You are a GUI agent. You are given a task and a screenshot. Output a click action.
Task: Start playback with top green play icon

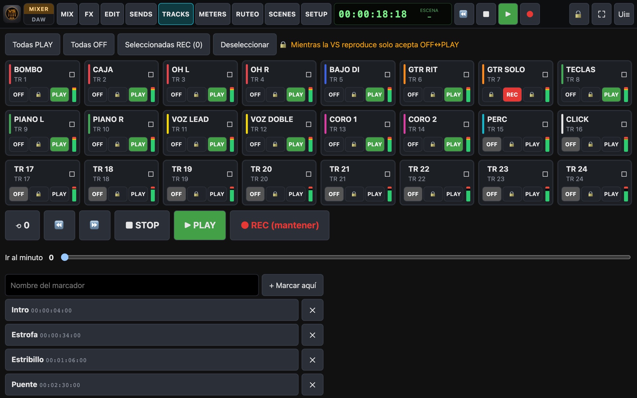(508, 14)
